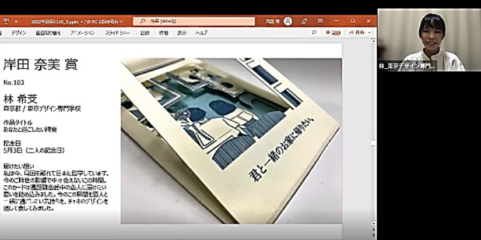This screenshot has height=240, width=481.
Task: Open the デザイン tab
Action: (18, 33)
